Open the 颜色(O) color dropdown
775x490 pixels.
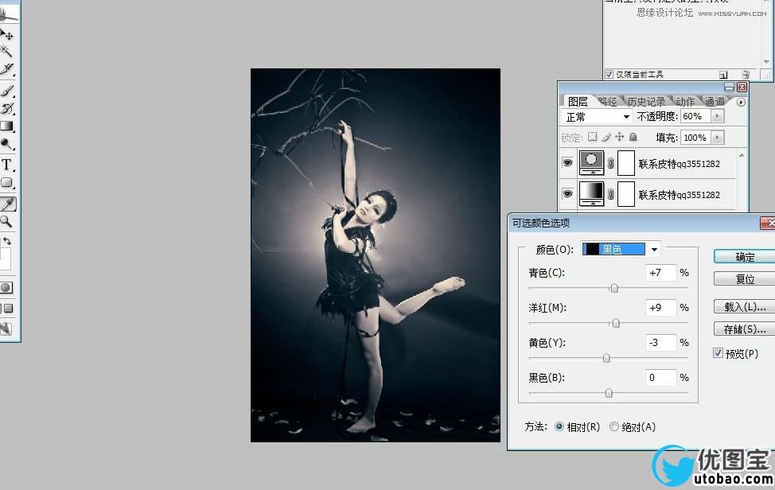pyautogui.click(x=654, y=249)
